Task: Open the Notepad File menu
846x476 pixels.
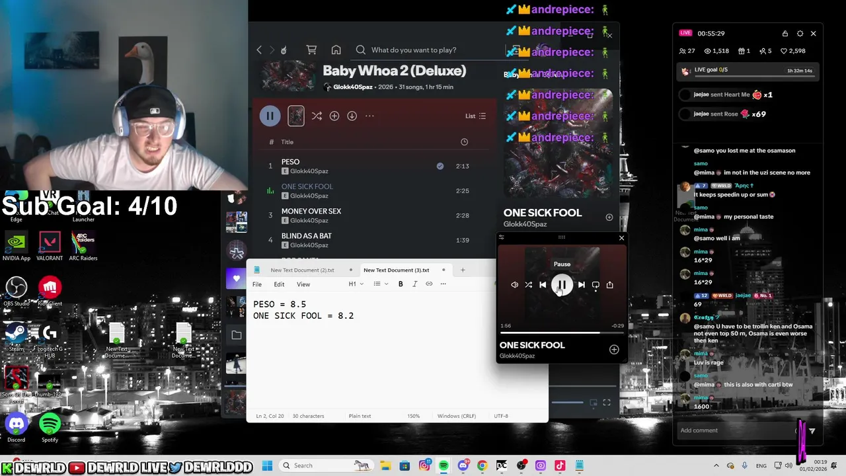Action: 257,284
